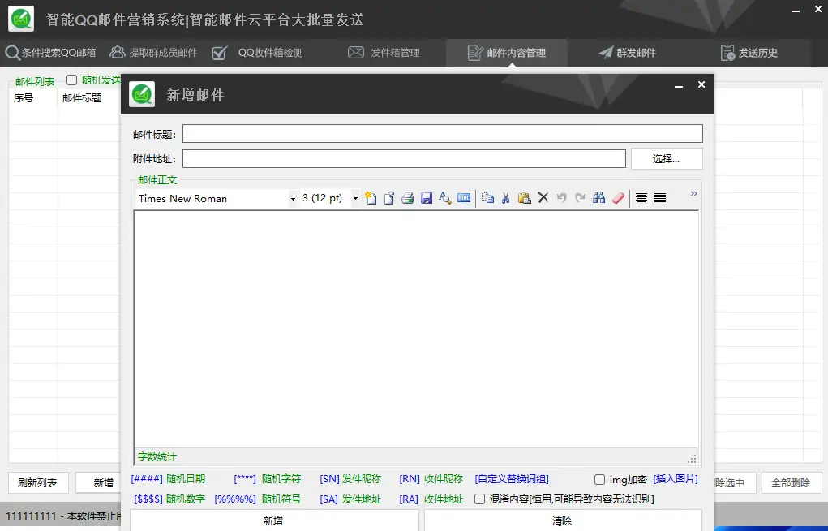Click the Print preview magnifier icon
The image size is (828, 531).
click(x=444, y=198)
